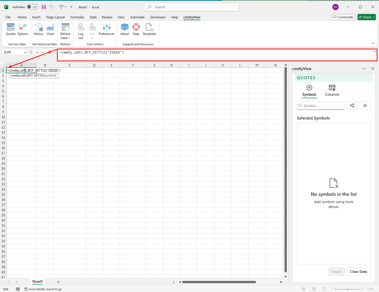Click the Redo arrow icon
Image resolution: width=379 pixels, height=292 pixels.
61,7
